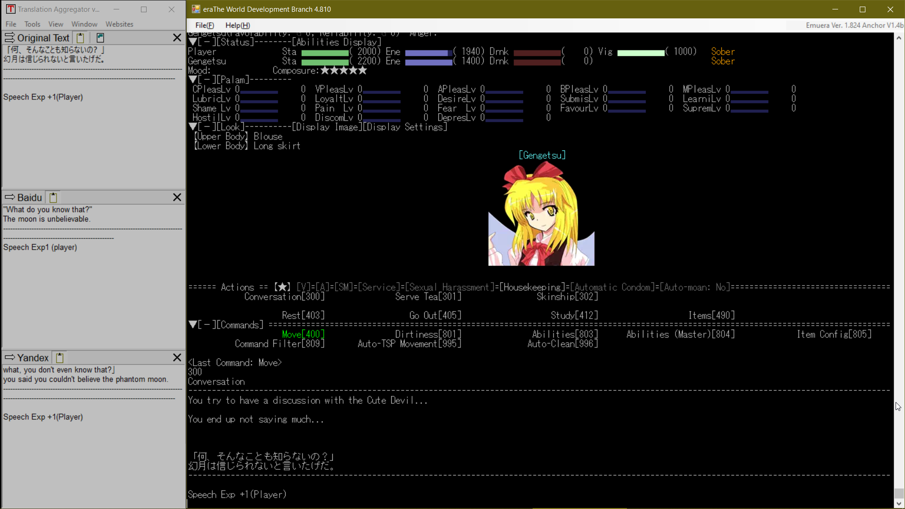The image size is (905, 509).
Task: Open the File(F) menu in eraThe World
Action: pyautogui.click(x=204, y=25)
